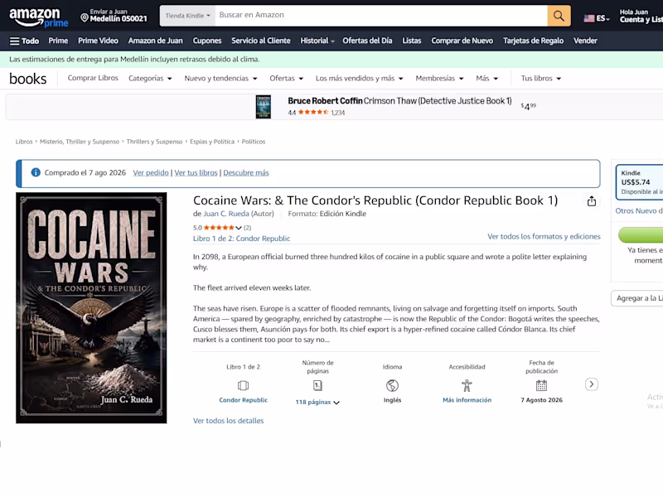Expand the Historial dropdown
Viewport: 663px width, 497px height.
(x=317, y=41)
